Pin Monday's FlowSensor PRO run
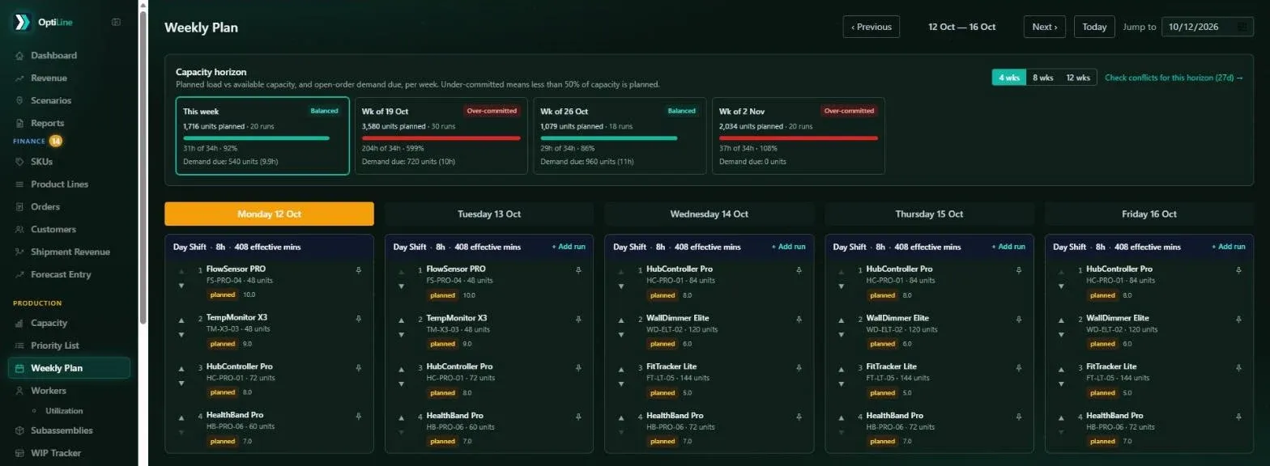Viewport: 1270px width, 466px height. click(359, 271)
